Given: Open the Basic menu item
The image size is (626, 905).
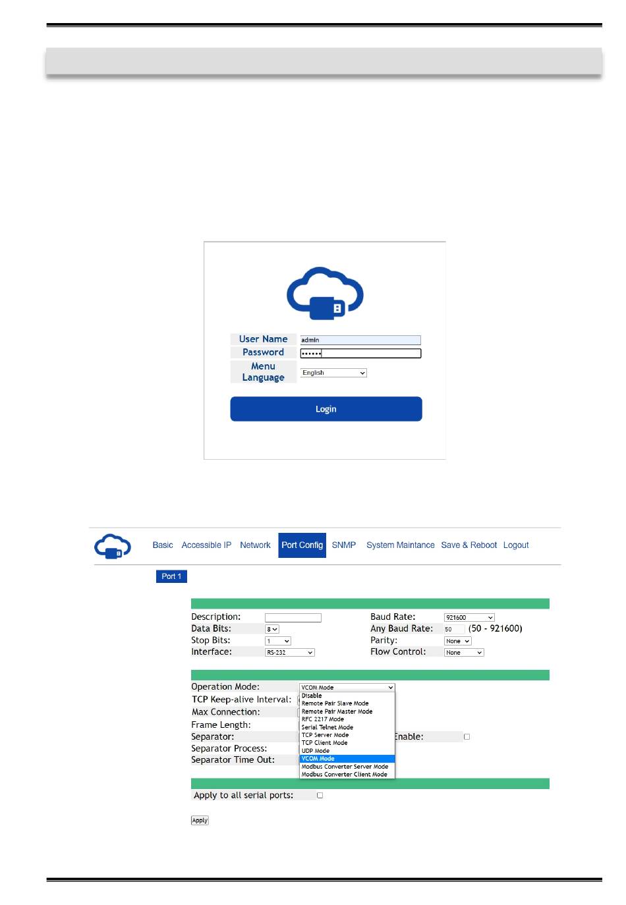Looking at the screenshot, I should (x=163, y=545).
